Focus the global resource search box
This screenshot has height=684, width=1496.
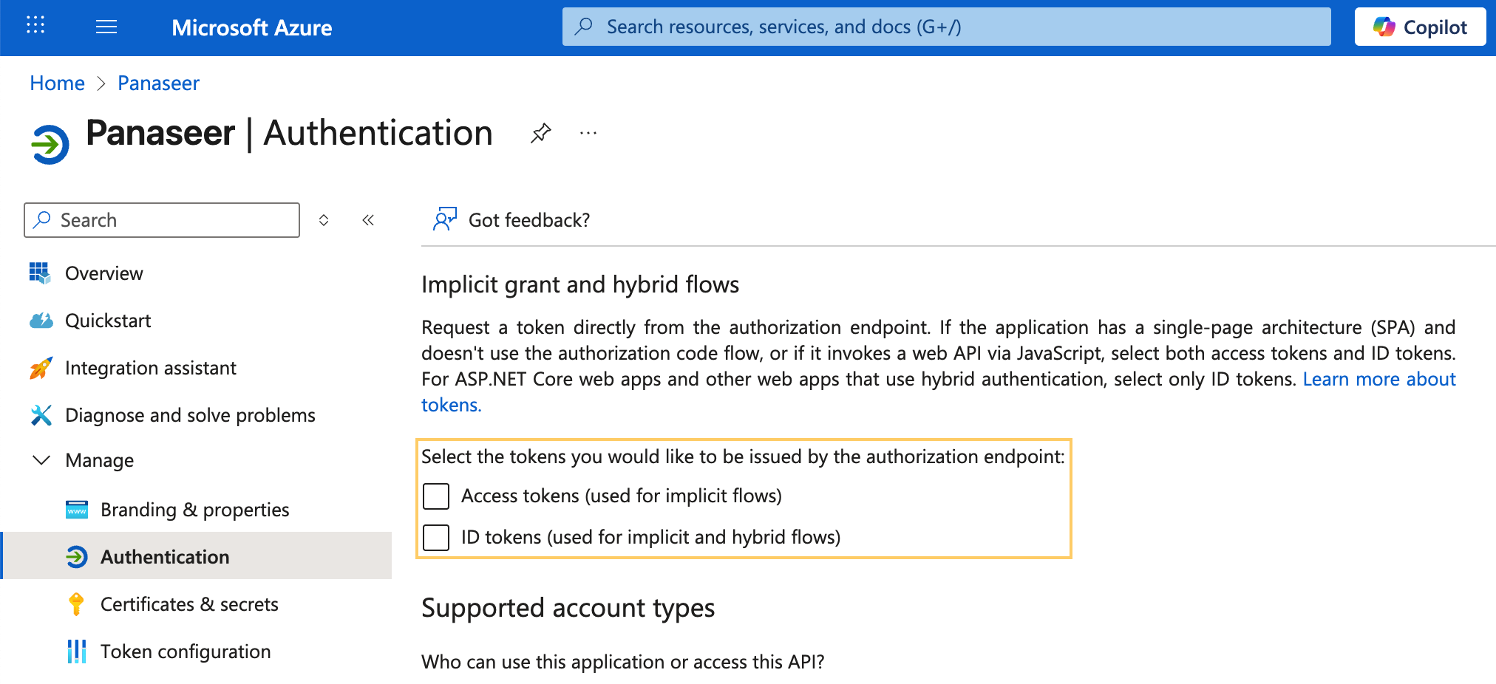(946, 27)
